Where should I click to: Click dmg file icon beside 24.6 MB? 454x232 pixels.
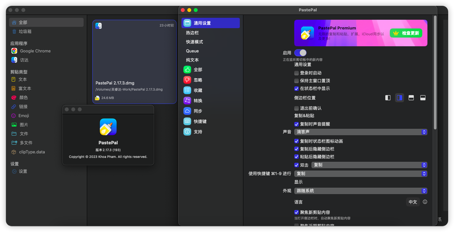coord(97,98)
